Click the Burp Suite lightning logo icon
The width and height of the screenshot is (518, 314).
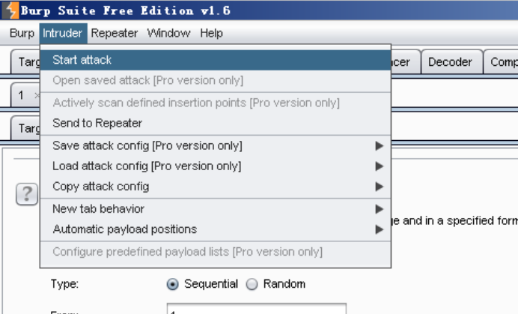pos(10,10)
